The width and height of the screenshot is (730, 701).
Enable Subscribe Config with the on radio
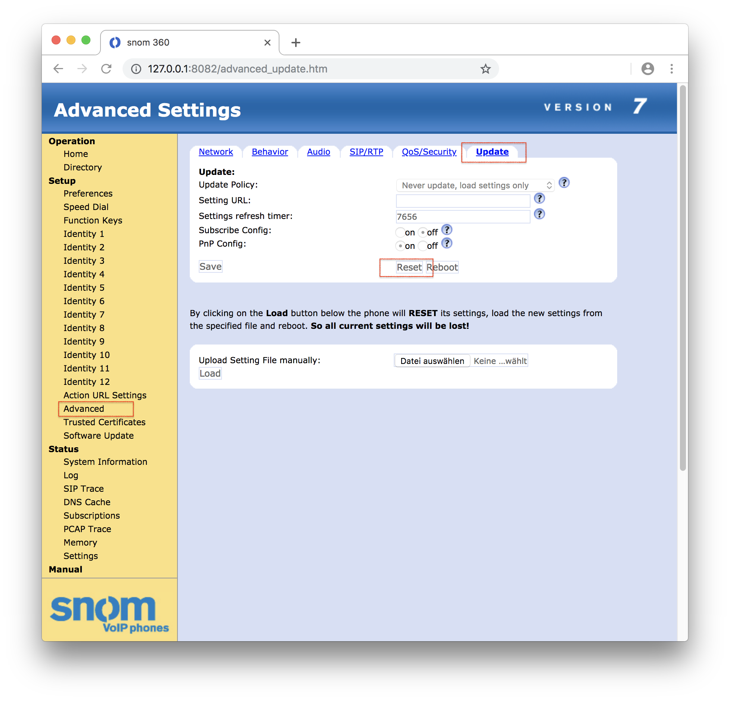click(x=400, y=232)
